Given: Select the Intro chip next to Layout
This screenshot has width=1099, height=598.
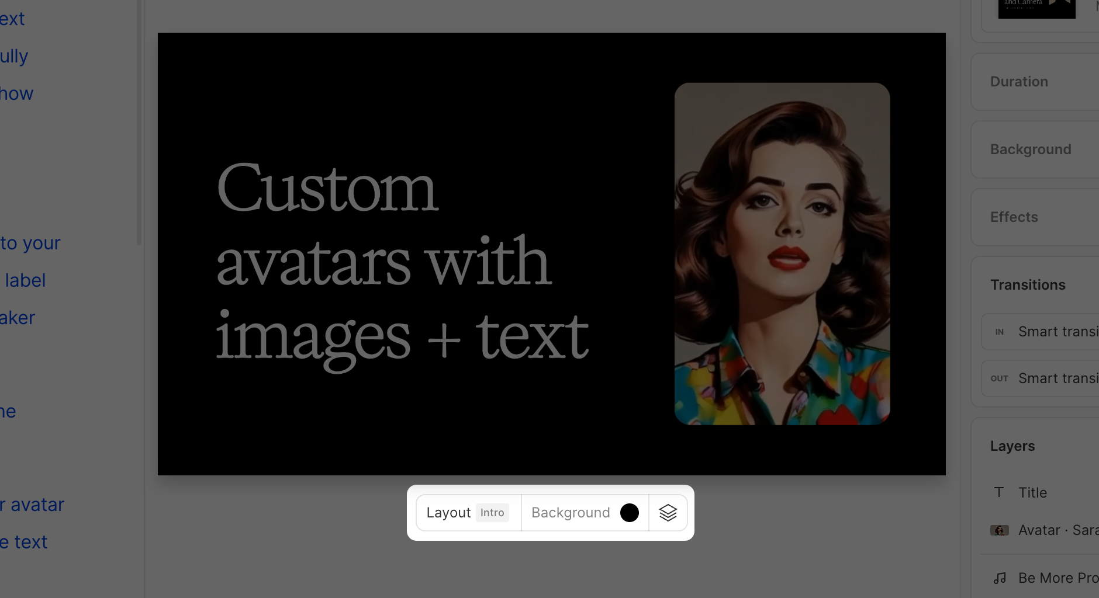Looking at the screenshot, I should pyautogui.click(x=492, y=512).
